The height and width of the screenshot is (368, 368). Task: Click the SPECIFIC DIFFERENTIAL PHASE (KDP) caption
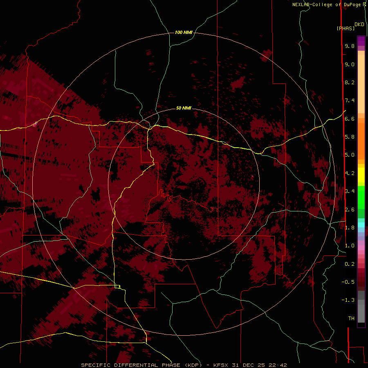(141, 365)
